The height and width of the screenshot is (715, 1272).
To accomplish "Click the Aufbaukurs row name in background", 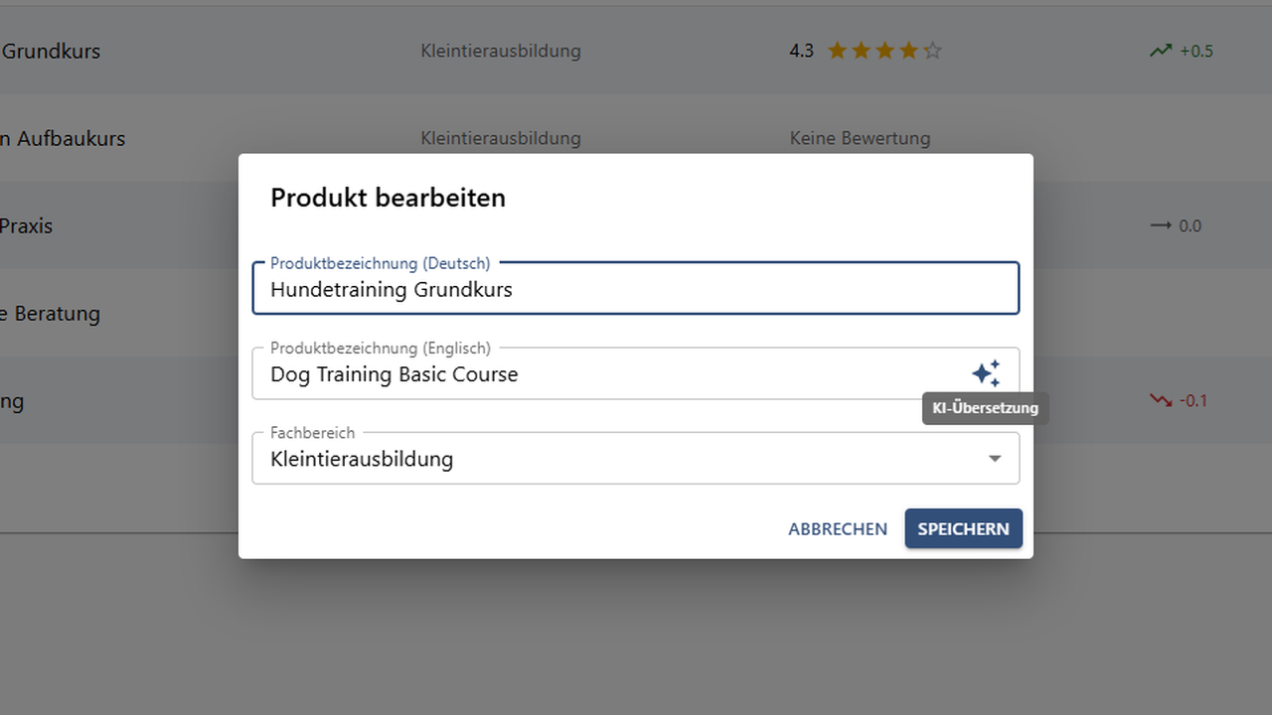I will click(63, 138).
